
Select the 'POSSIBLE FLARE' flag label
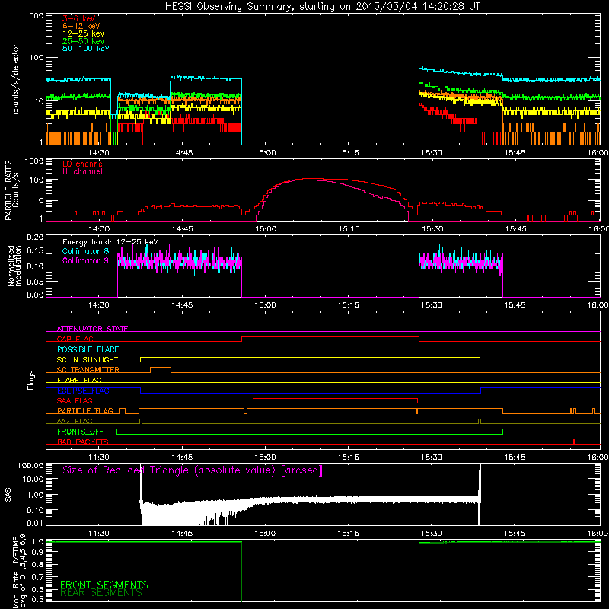pyautogui.click(x=88, y=349)
